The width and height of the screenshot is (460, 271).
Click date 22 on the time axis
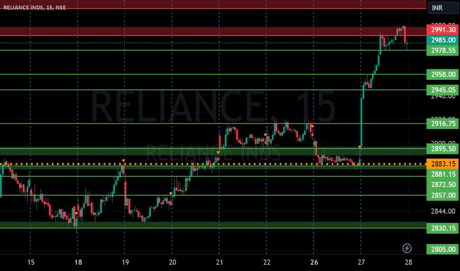(267, 262)
